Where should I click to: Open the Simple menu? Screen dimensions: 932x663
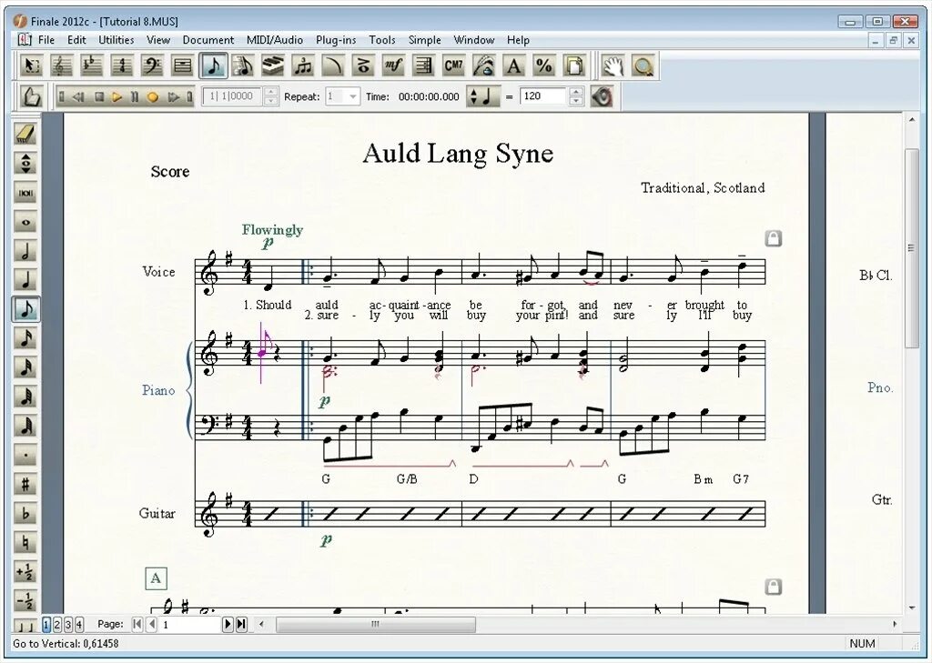pyautogui.click(x=424, y=40)
